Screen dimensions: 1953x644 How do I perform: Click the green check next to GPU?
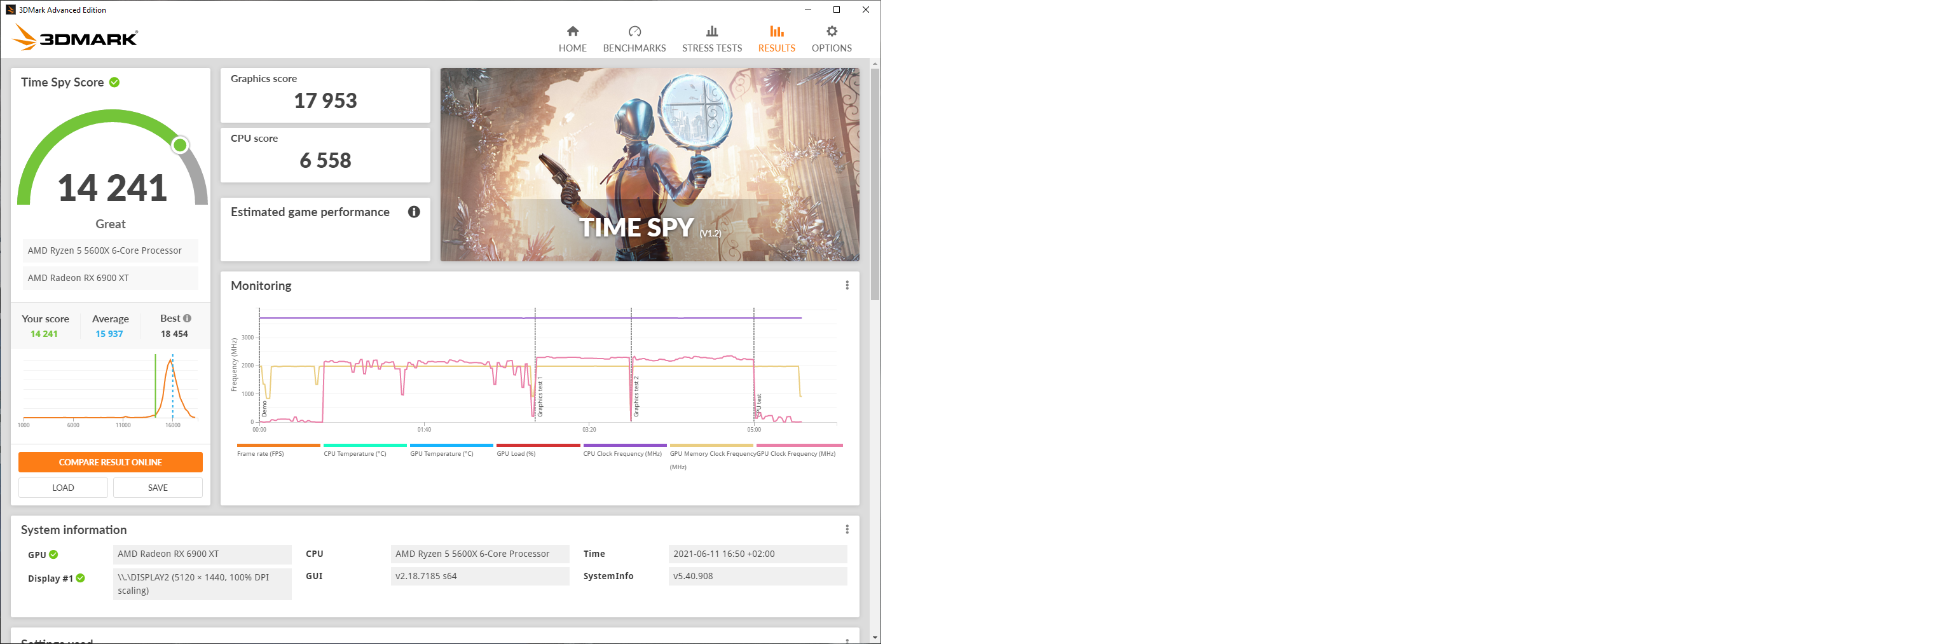pos(54,554)
